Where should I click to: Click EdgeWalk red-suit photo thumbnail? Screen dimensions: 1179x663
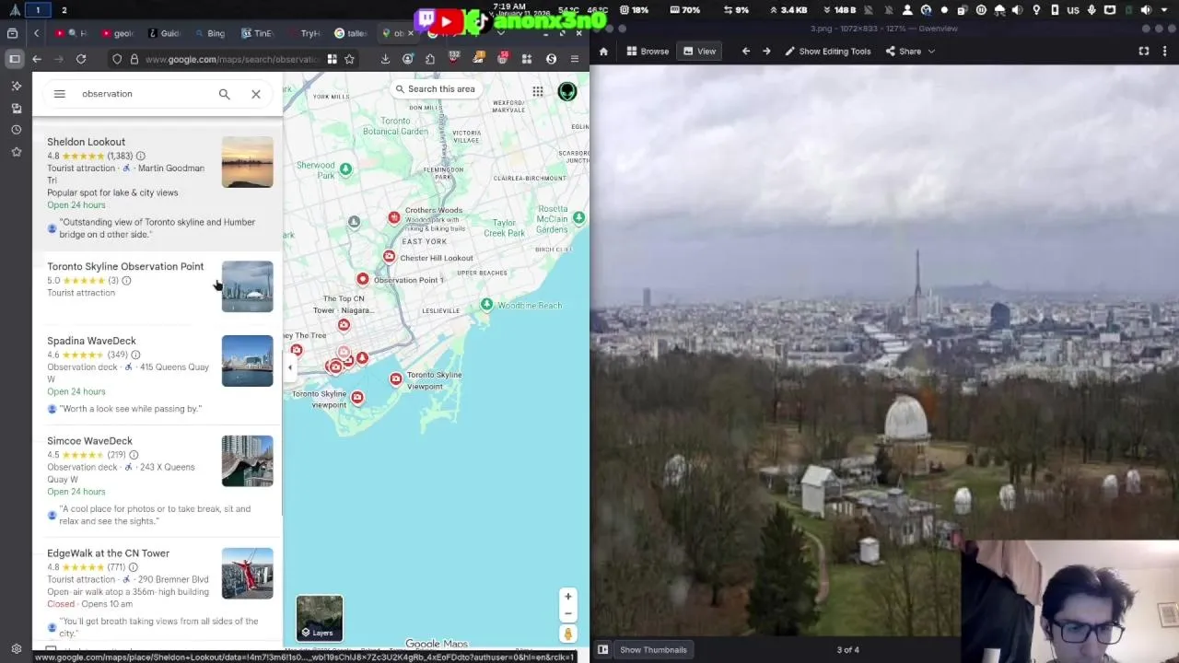click(247, 574)
